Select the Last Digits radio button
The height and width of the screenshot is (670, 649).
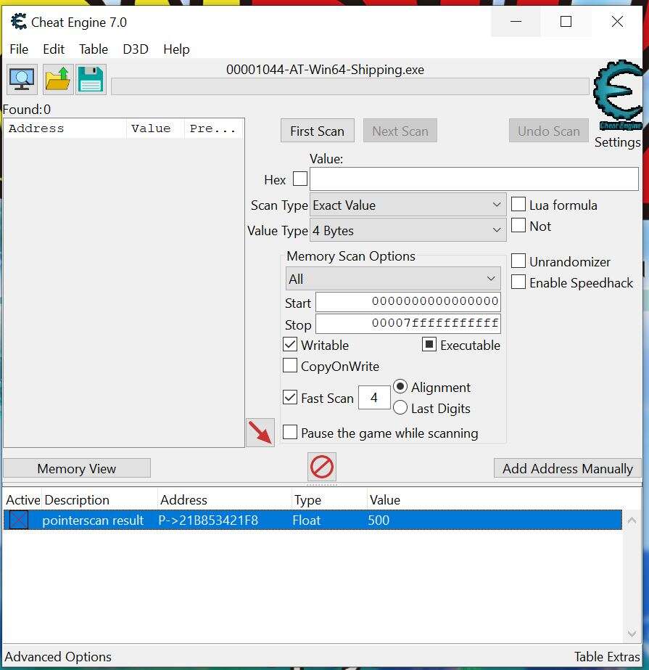click(400, 408)
